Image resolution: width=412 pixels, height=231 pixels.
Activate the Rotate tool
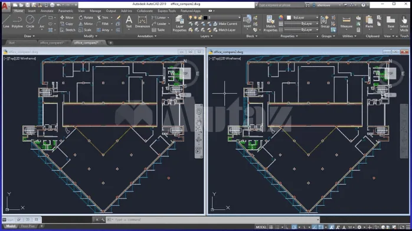86,18
